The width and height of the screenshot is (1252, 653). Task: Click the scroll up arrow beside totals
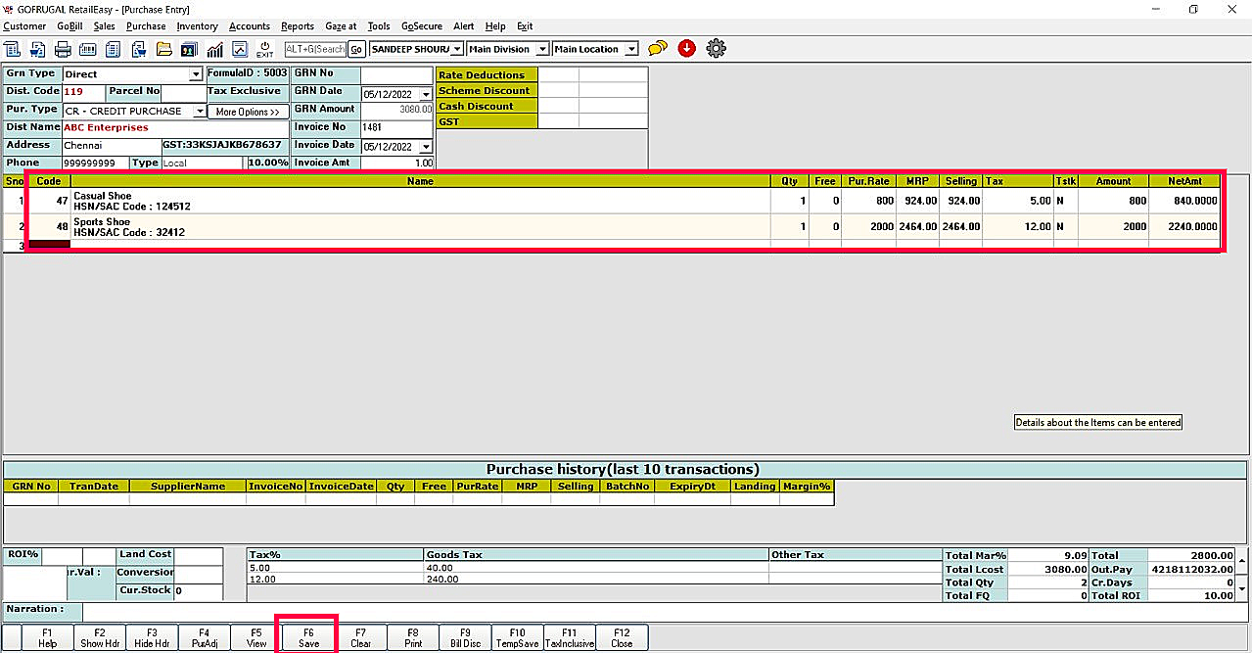pos(1243,562)
